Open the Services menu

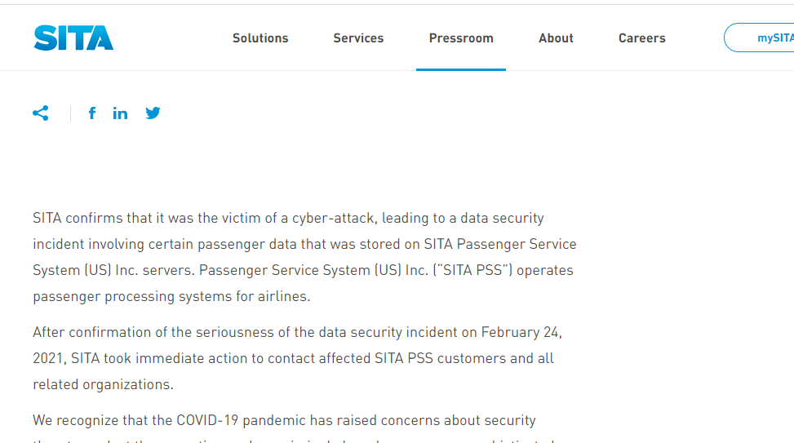click(x=358, y=38)
